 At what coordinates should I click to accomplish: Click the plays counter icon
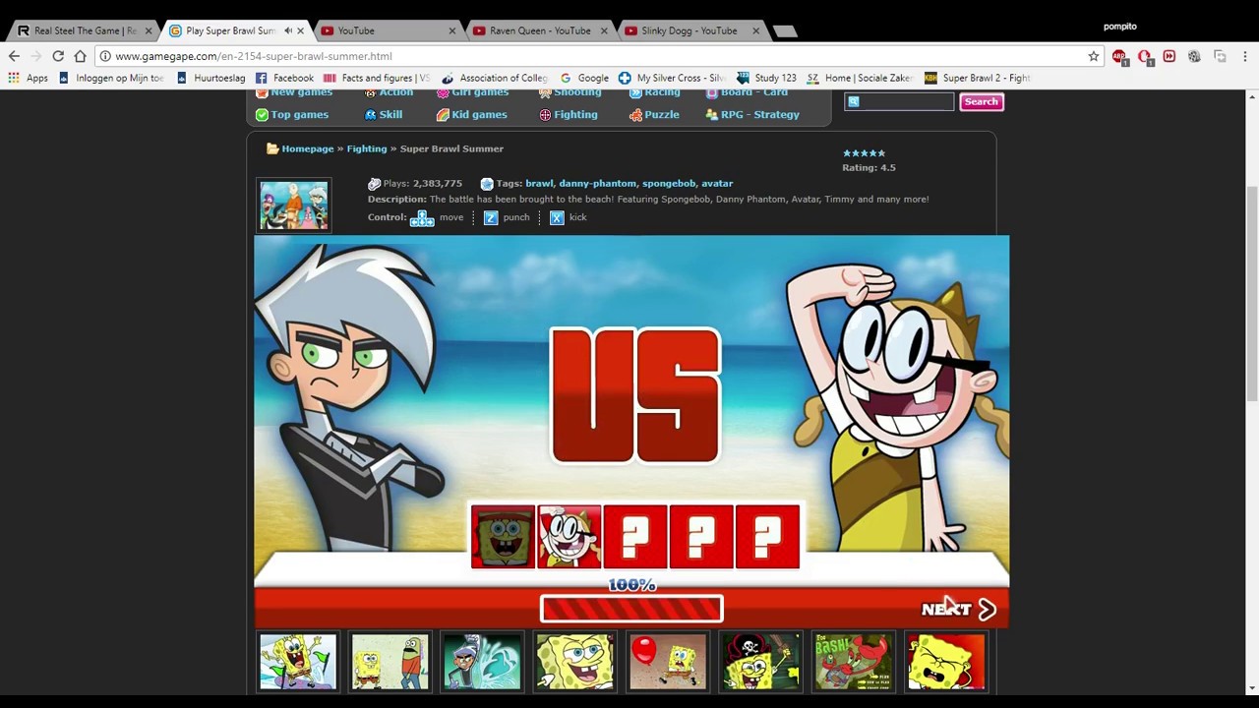374,184
